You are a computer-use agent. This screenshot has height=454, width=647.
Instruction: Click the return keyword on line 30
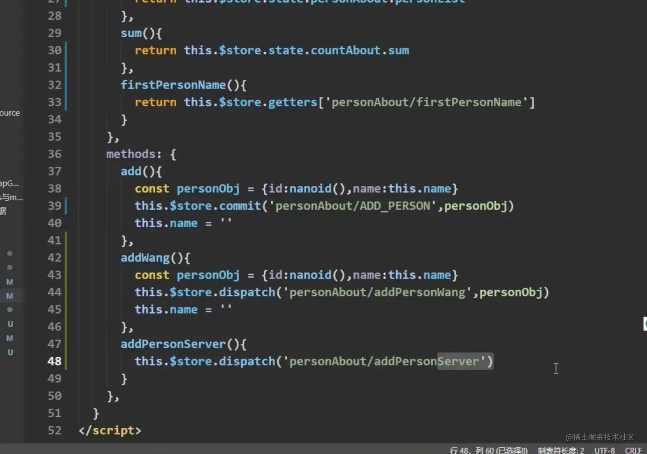click(156, 50)
